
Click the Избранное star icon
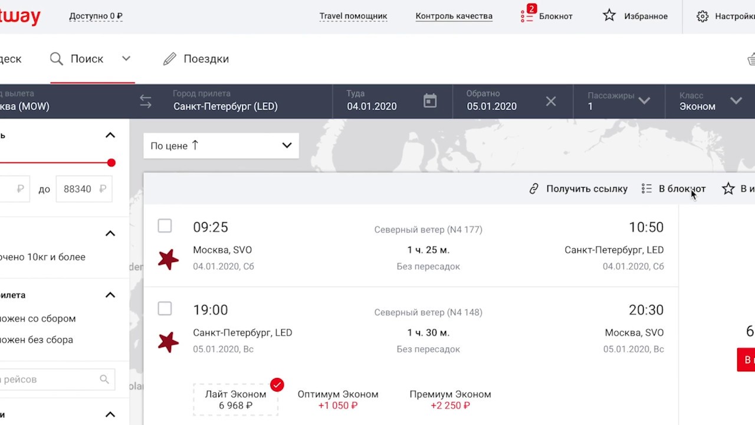(x=609, y=15)
